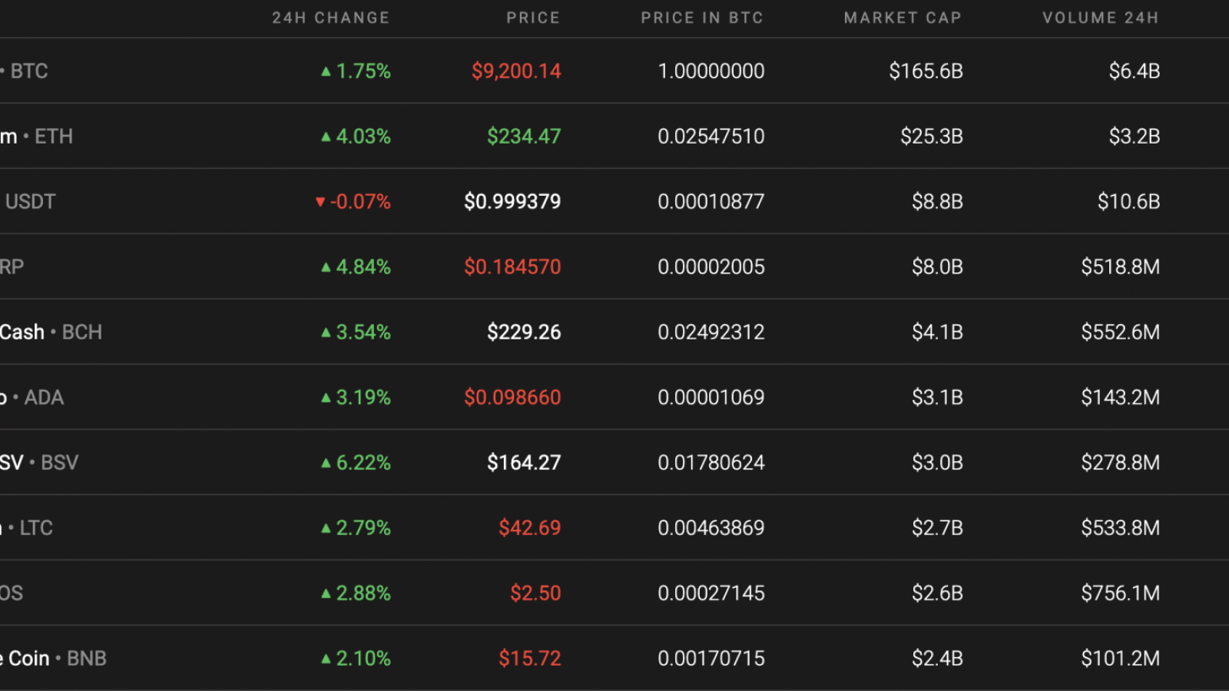Click the $552.6M volume value
1229x691 pixels.
pyautogui.click(x=1120, y=332)
